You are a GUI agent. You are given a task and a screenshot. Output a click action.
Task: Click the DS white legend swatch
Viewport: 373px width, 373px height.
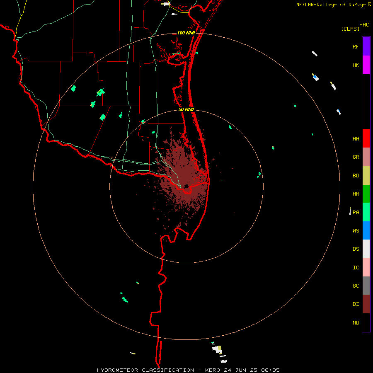click(x=366, y=249)
